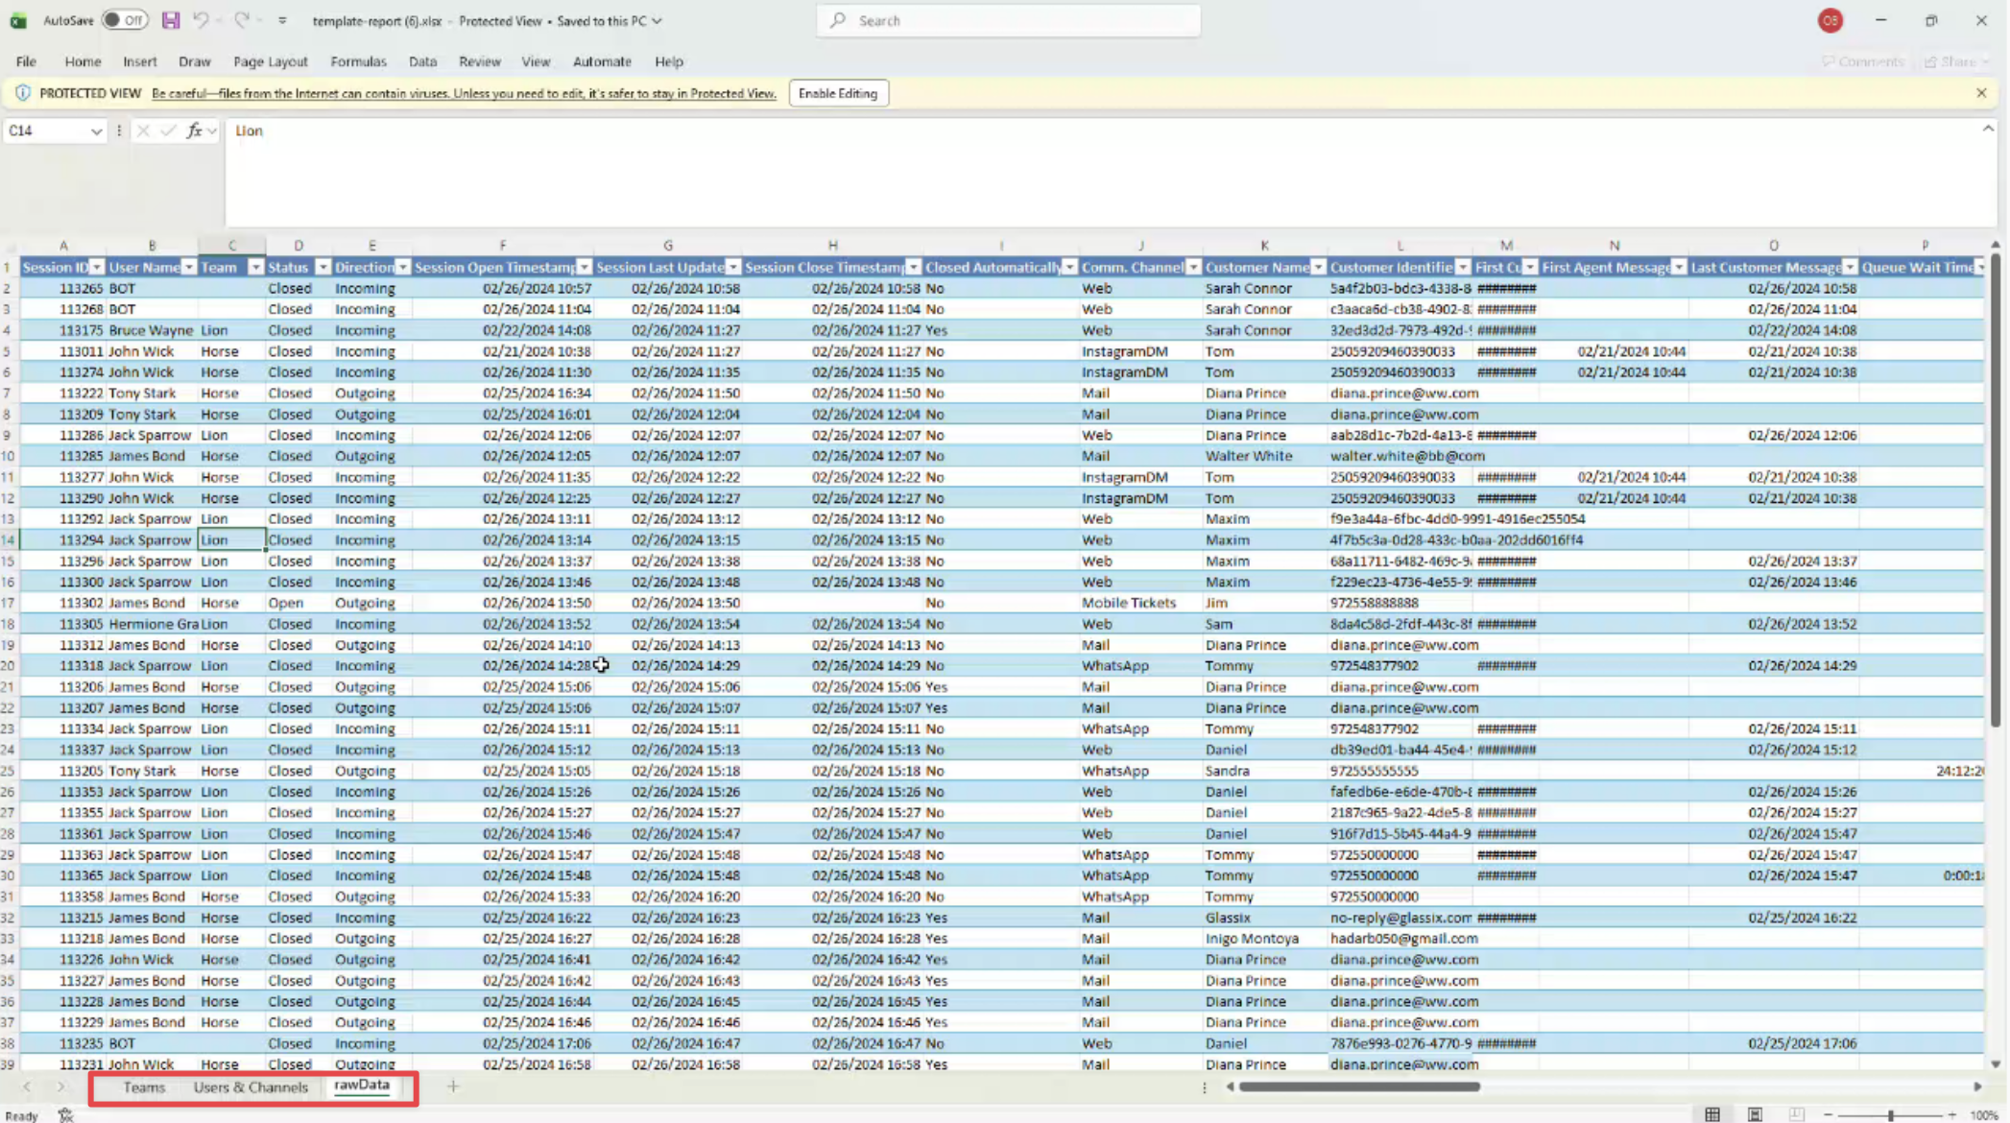The height and width of the screenshot is (1123, 2010).
Task: Toggle the AutoSave switch
Action: 125,20
